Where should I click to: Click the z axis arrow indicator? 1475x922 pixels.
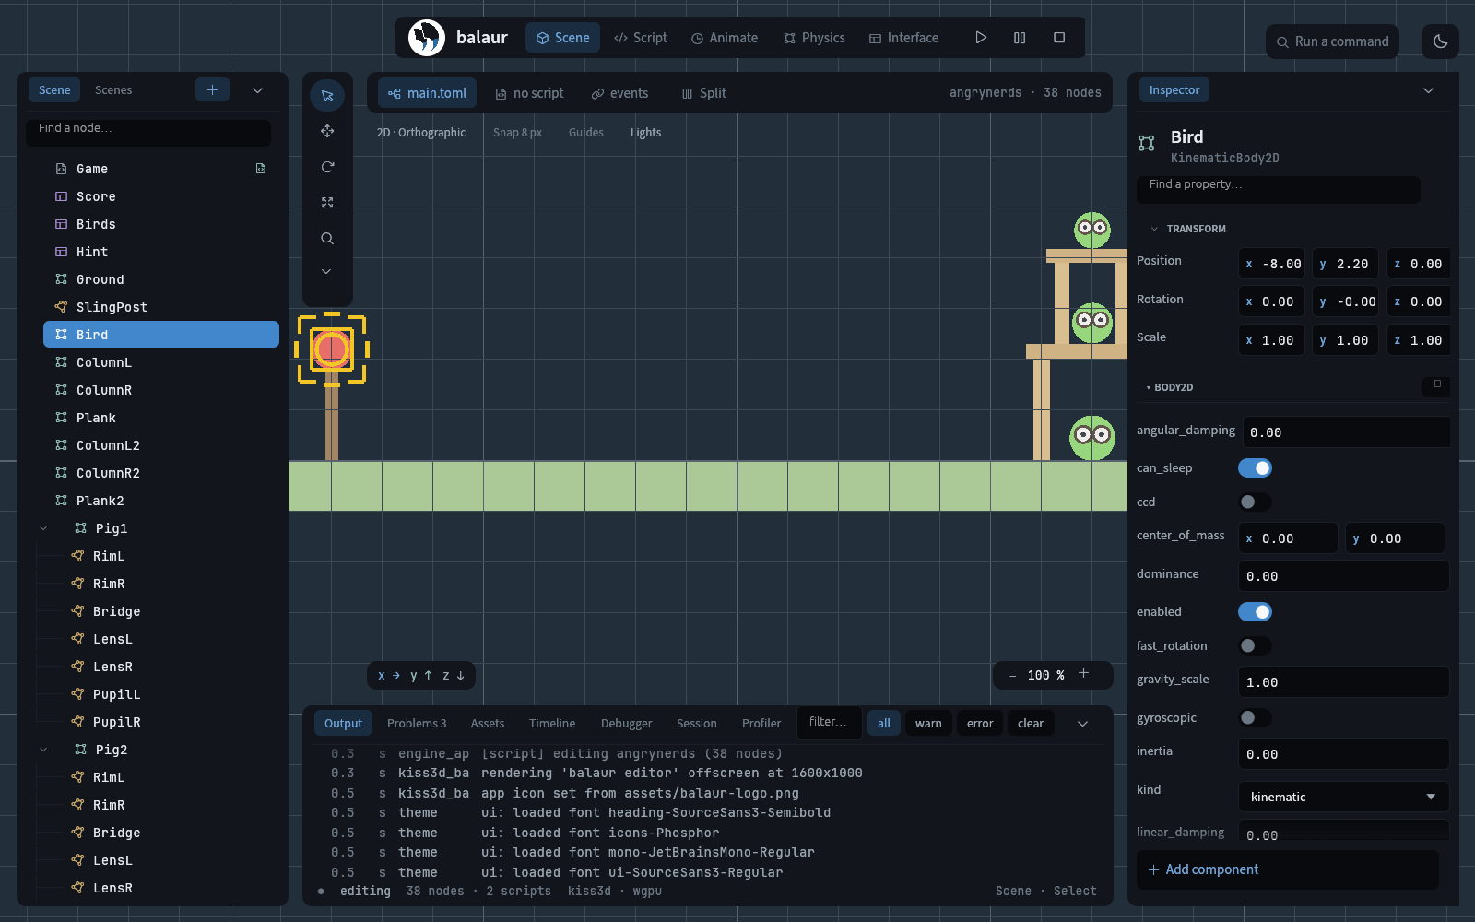click(x=453, y=675)
